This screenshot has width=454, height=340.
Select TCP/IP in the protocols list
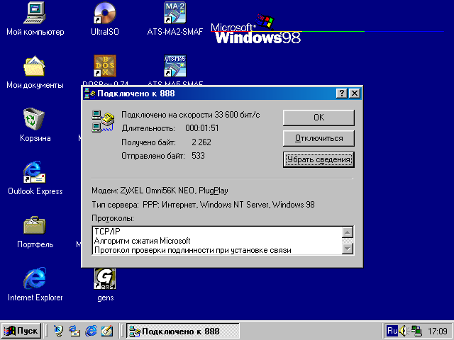click(107, 232)
